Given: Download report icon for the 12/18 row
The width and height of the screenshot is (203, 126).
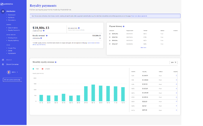Looking at the screenshot, I should (x=176, y=76).
